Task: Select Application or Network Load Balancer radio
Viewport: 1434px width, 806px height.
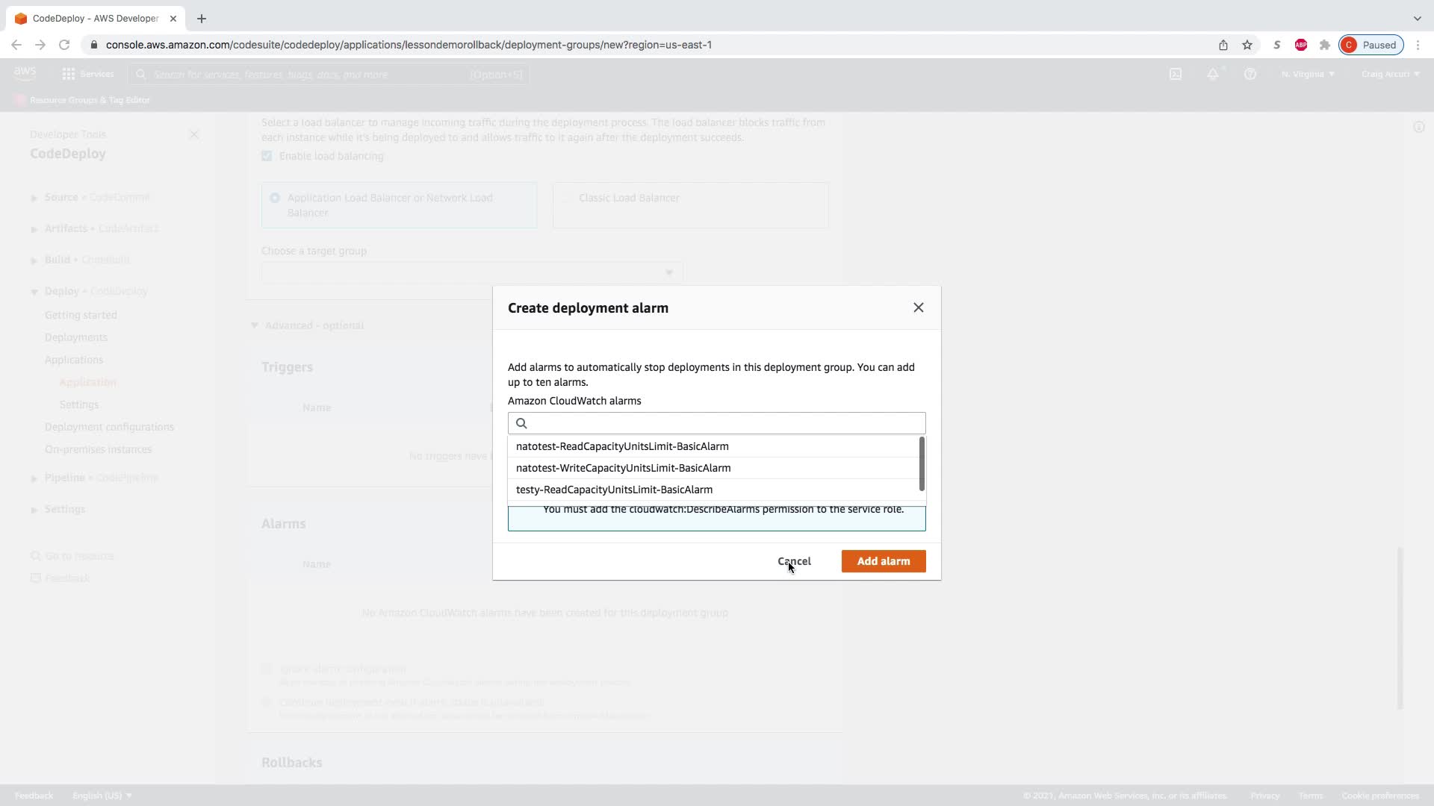Action: (275, 198)
